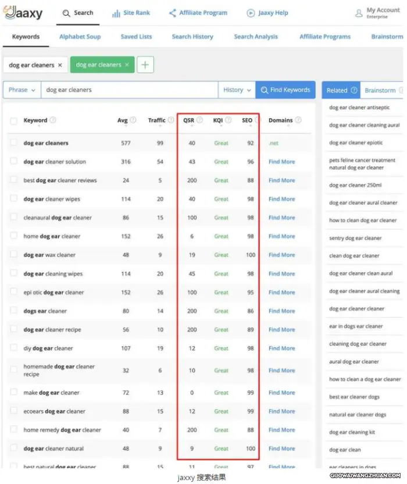Open the History dropdown

pyautogui.click(x=237, y=90)
